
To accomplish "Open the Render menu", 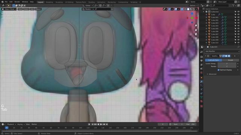I will (x=17, y=2).
